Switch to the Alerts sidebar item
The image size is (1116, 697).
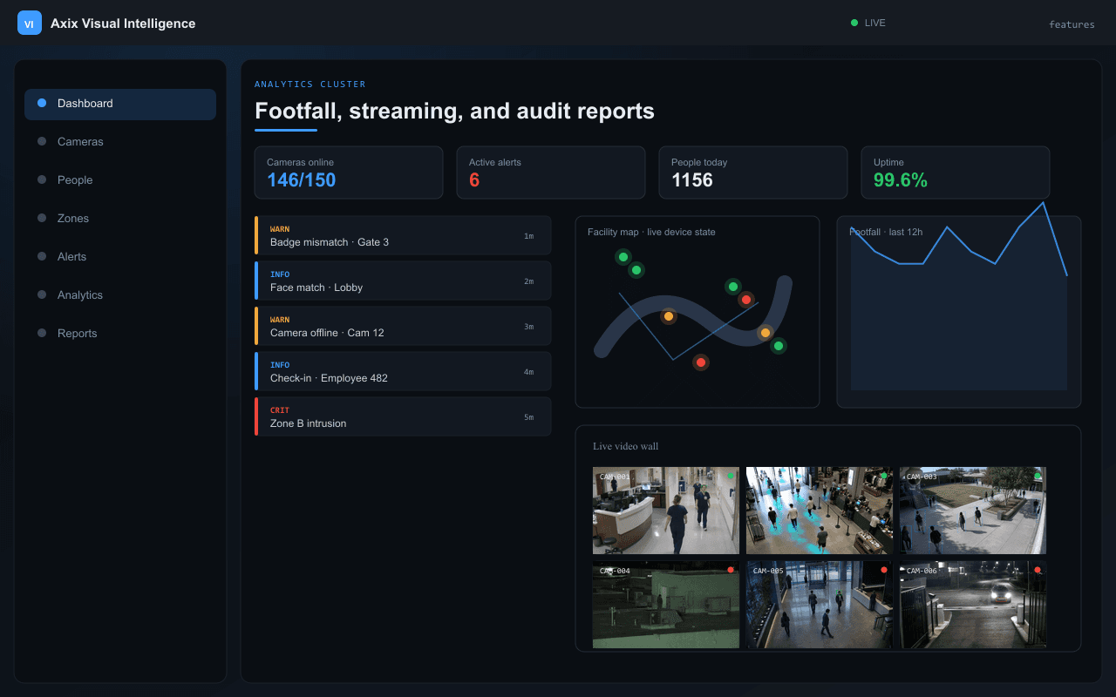pyautogui.click(x=120, y=257)
